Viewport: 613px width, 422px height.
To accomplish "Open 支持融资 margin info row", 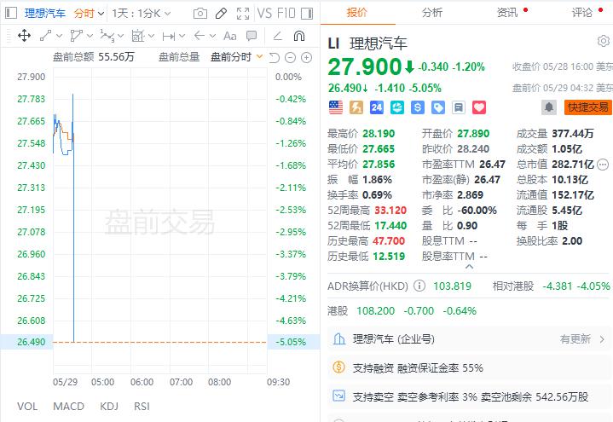I will pos(470,368).
